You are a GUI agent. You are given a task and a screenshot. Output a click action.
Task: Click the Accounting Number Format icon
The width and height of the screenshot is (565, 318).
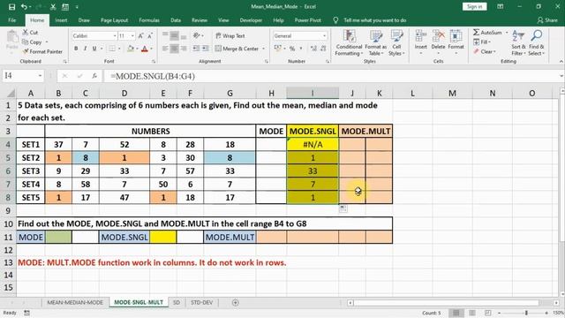277,49
